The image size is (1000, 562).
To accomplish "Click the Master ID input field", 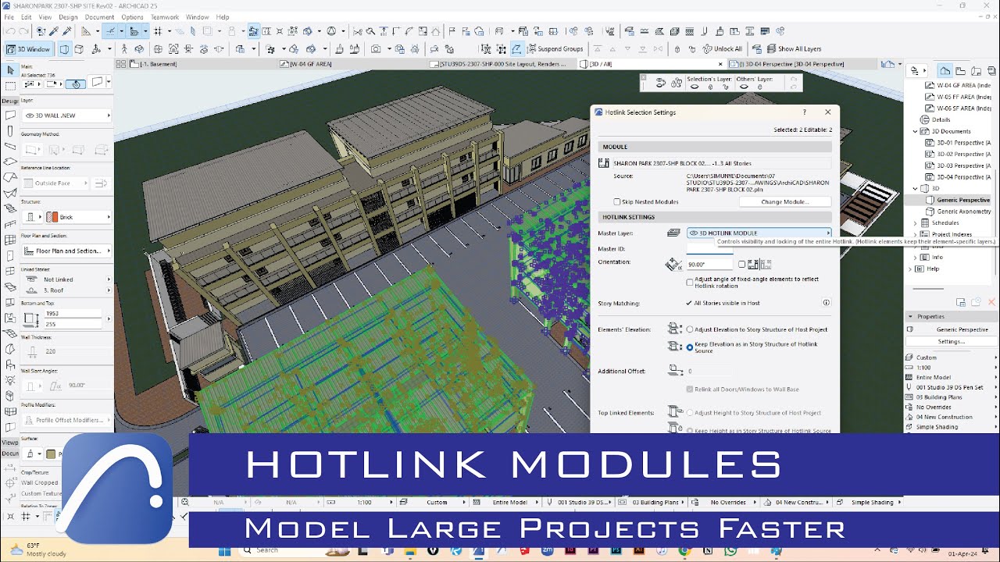I will coord(710,248).
